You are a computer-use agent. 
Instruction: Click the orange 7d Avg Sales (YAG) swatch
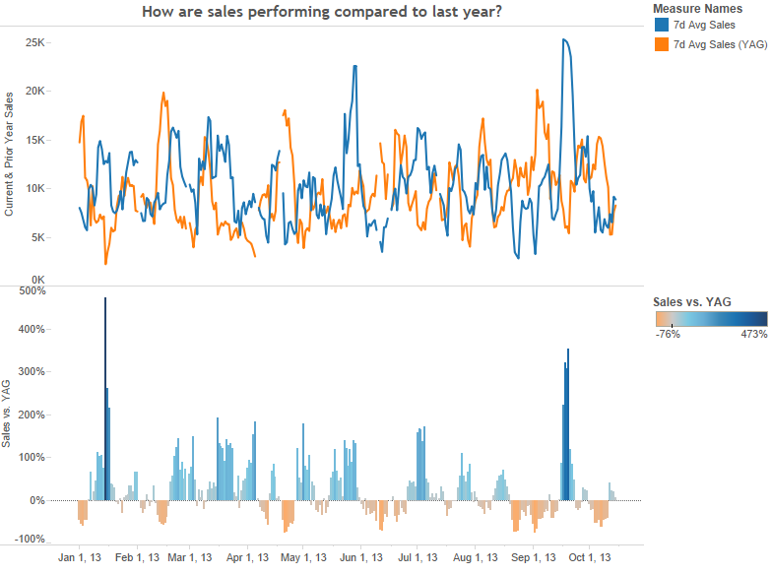[x=661, y=44]
